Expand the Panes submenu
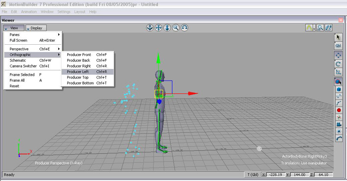The height and width of the screenshot is (181, 347). tap(33, 35)
